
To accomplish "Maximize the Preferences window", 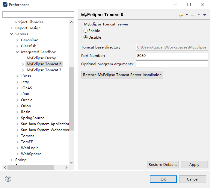I will pyautogui.click(x=189, y=4).
